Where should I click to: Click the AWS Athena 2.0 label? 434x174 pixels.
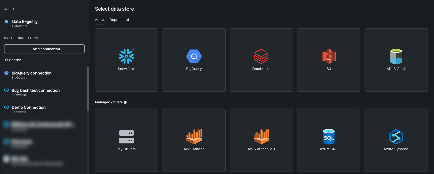tap(261, 149)
